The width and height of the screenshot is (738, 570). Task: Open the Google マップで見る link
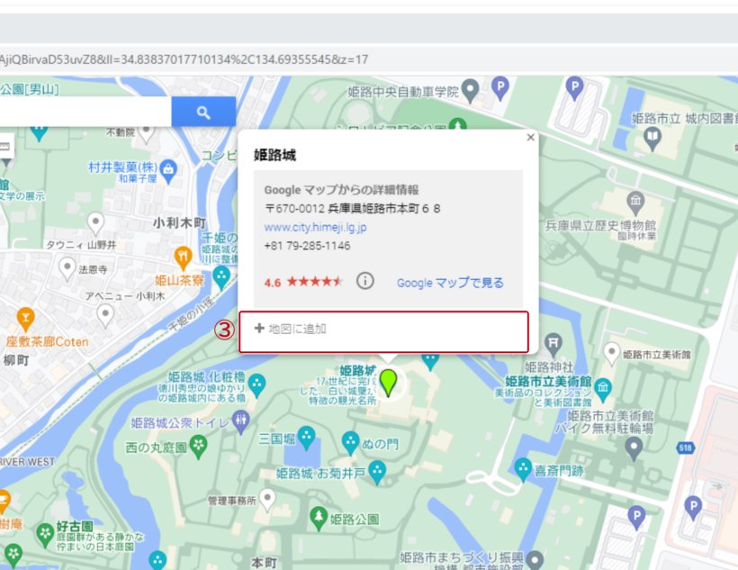pyautogui.click(x=450, y=283)
